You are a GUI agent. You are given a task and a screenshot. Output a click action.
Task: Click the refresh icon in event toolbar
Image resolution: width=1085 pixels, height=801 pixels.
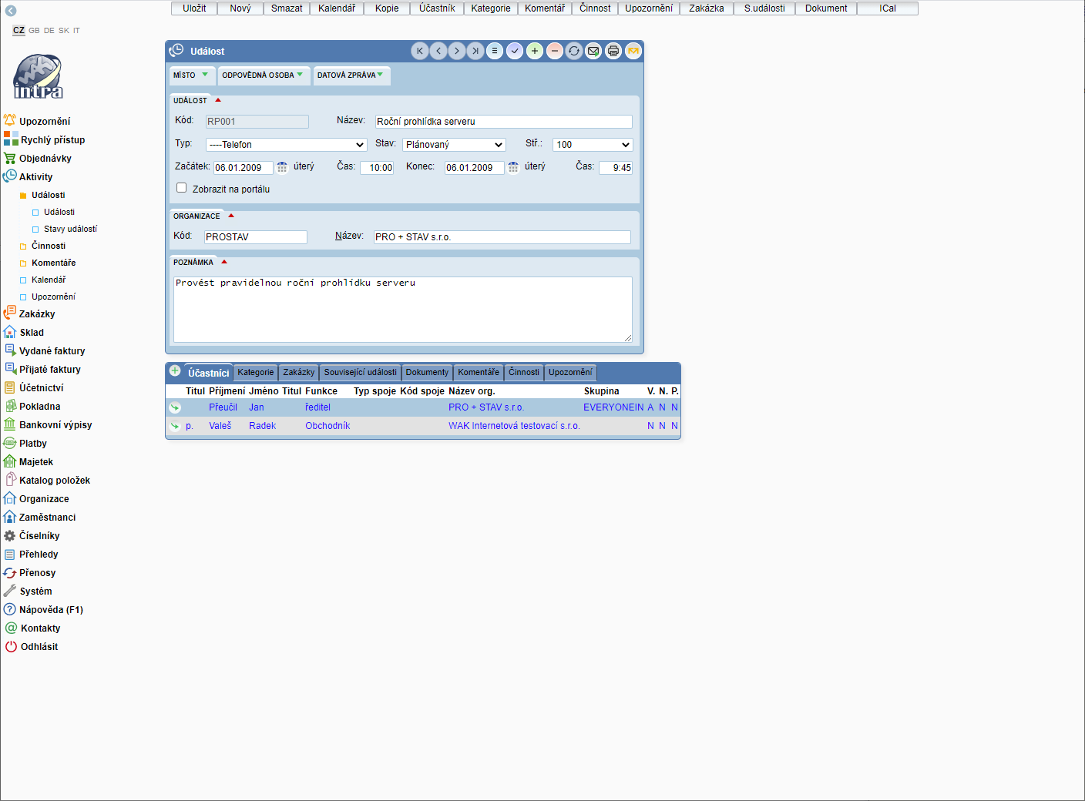point(574,51)
